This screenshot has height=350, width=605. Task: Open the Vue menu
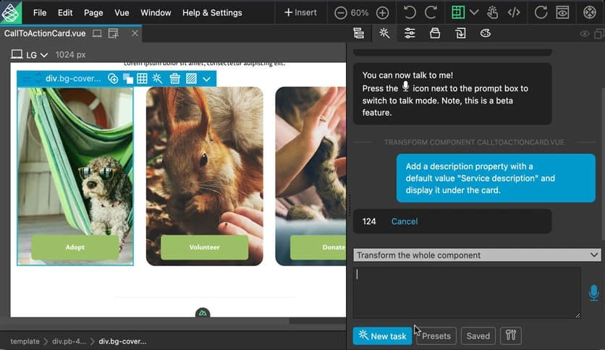(x=122, y=12)
